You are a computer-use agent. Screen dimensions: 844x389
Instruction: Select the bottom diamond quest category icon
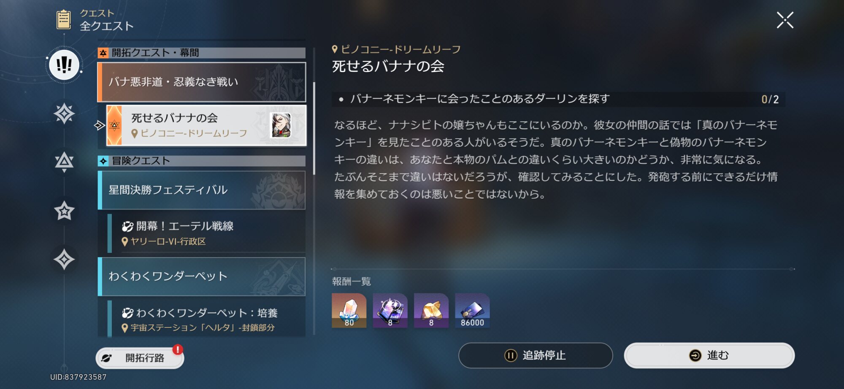(64, 259)
